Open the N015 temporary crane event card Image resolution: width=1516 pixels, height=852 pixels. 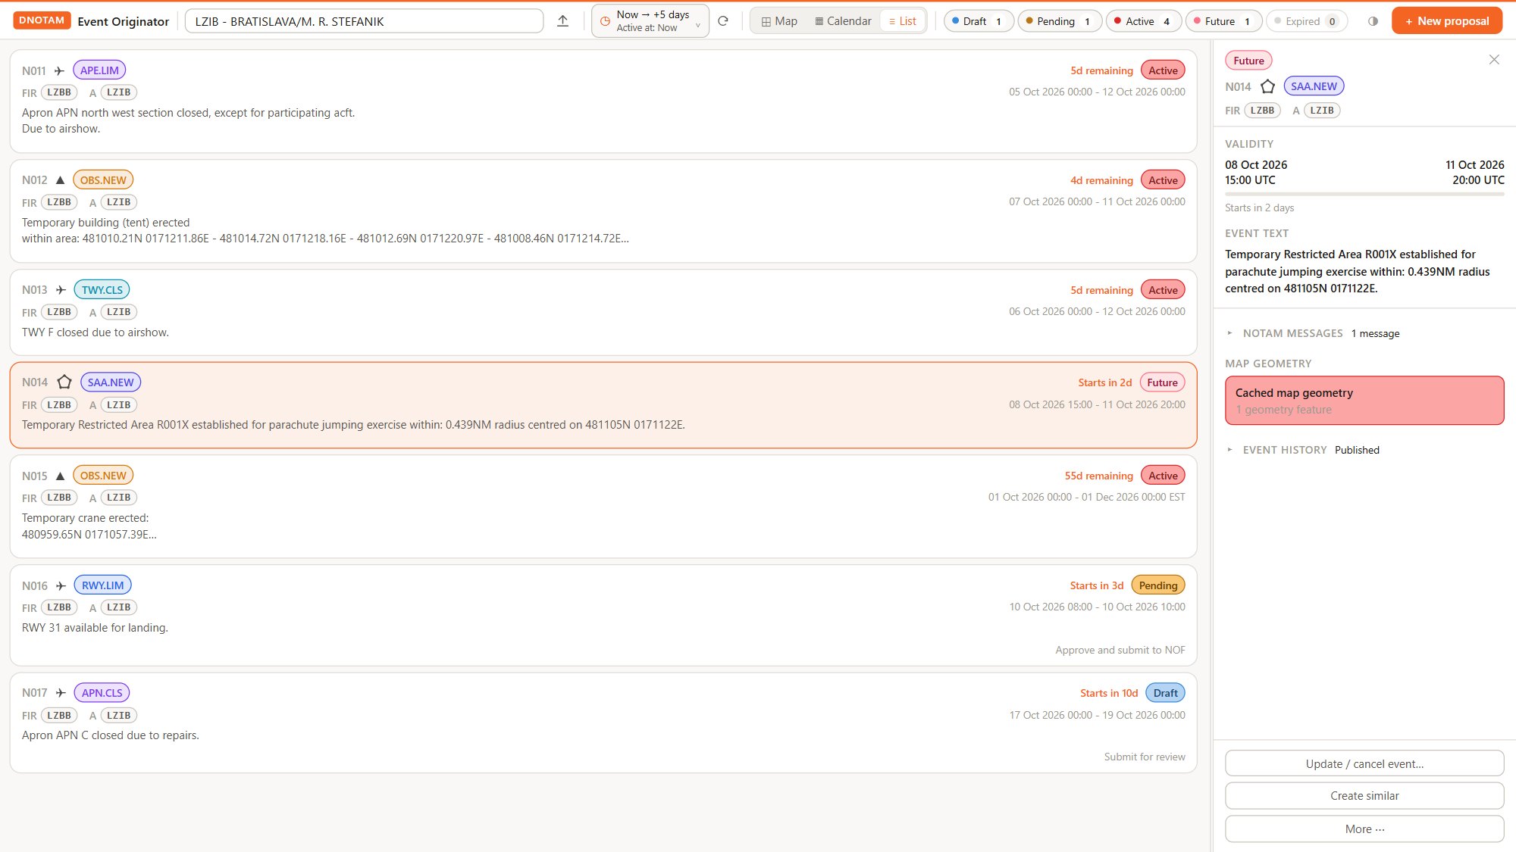[603, 507]
